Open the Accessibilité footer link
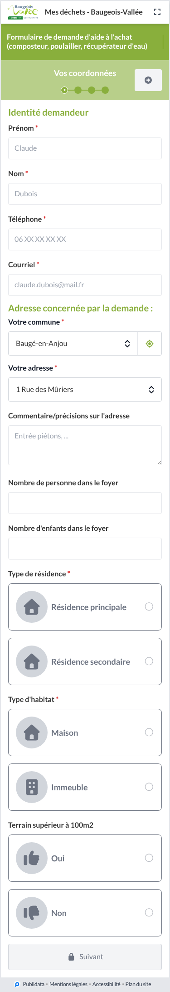 point(107,984)
